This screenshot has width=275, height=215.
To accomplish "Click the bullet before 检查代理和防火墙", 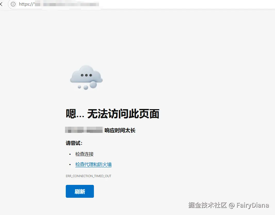I will (x=70, y=165).
